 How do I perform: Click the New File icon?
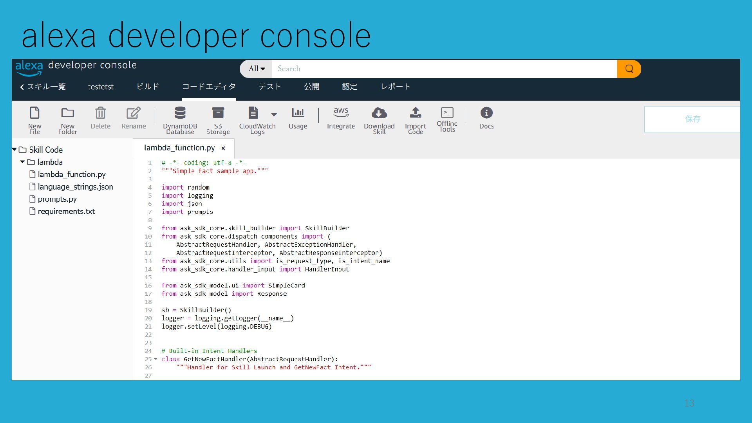34,113
